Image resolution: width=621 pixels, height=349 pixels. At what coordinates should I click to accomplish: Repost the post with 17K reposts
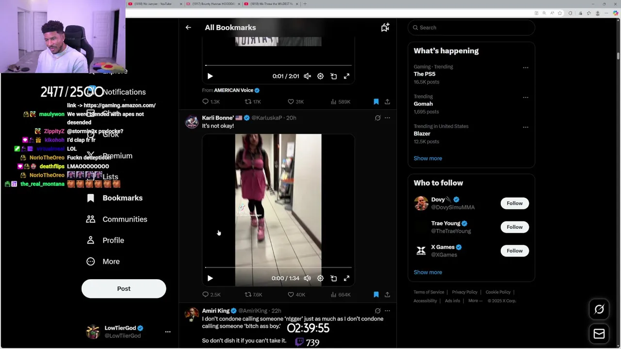[x=253, y=102]
